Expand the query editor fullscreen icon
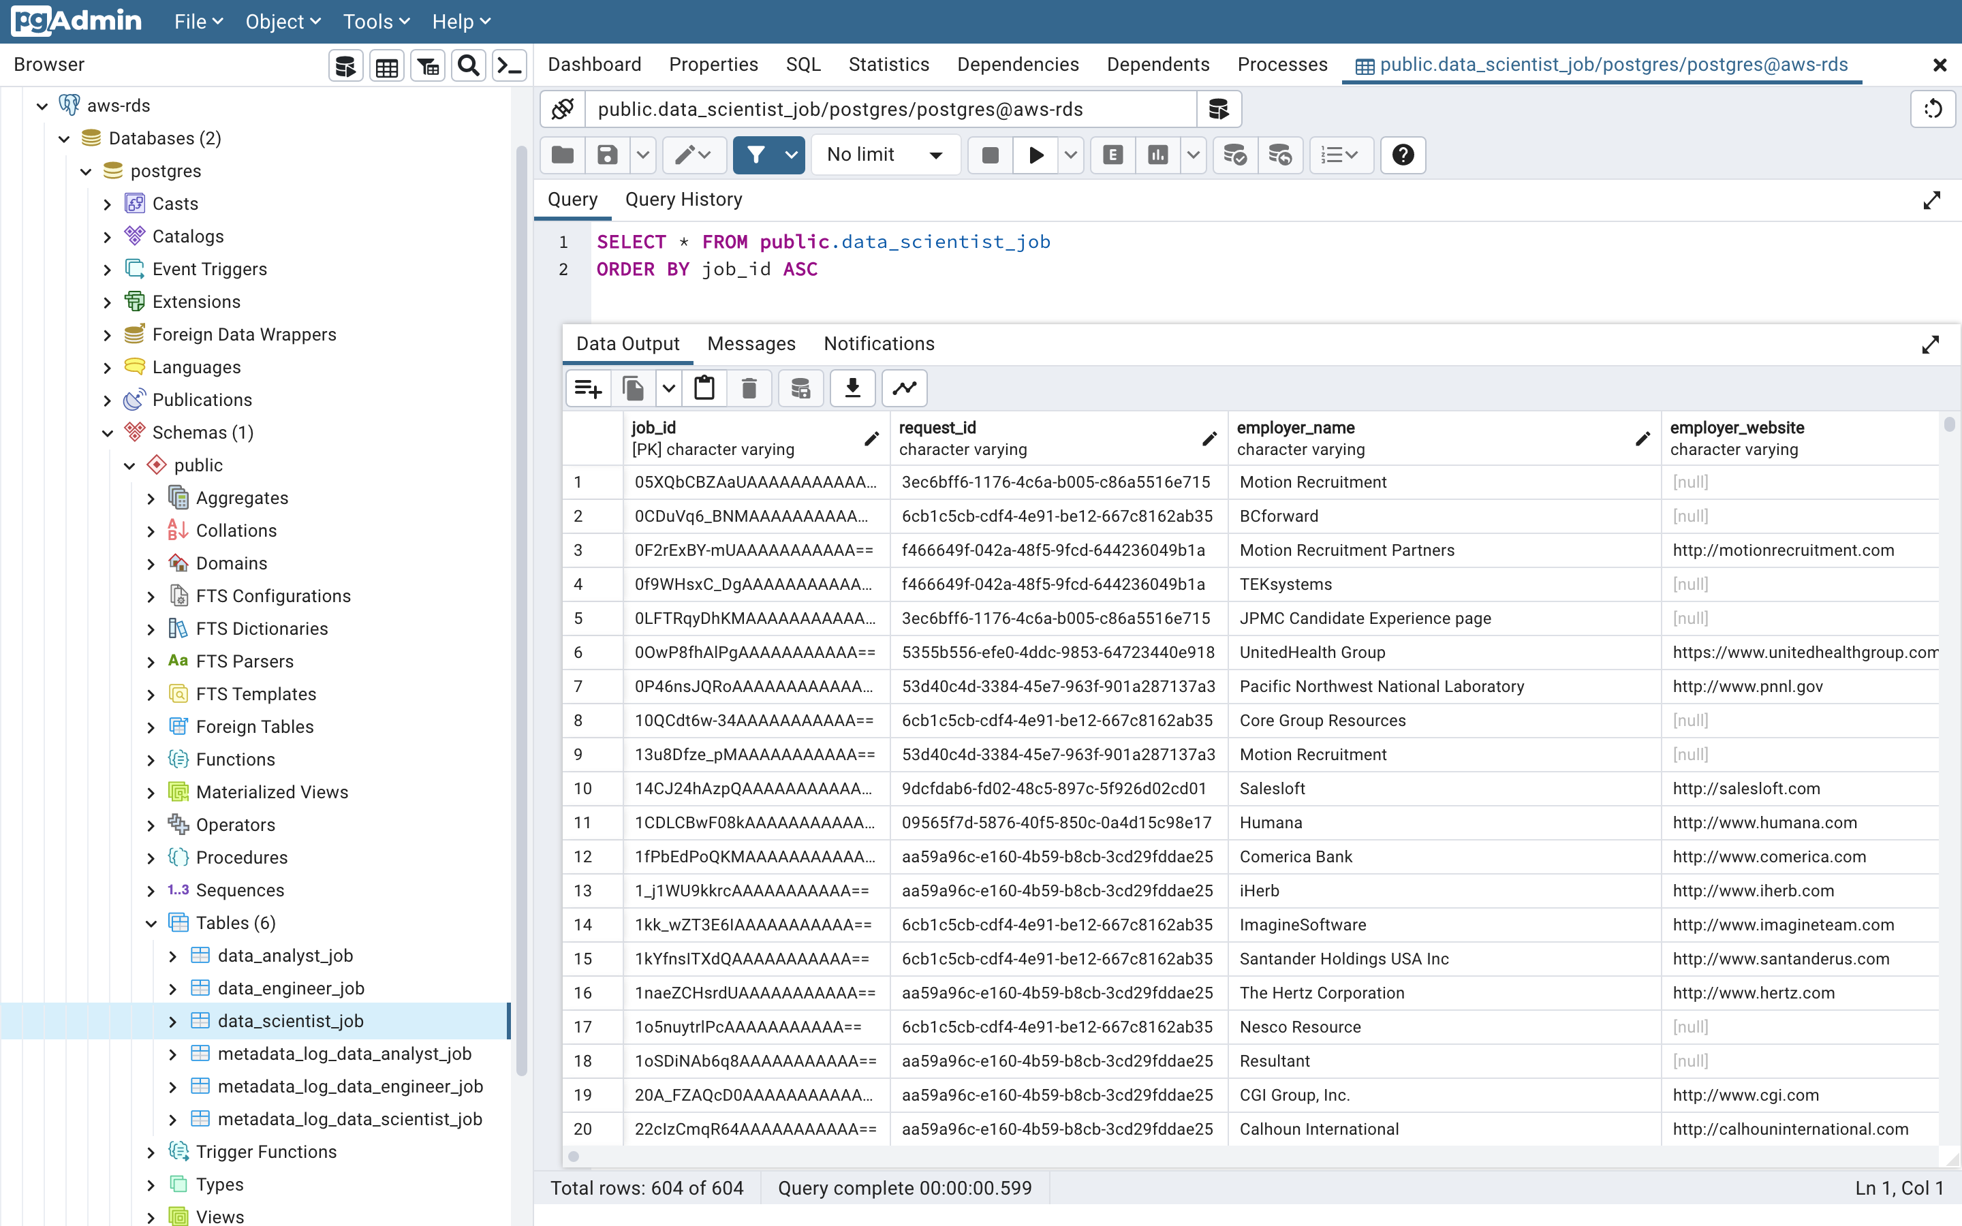Viewport: 1962px width, 1226px height. pyautogui.click(x=1932, y=200)
